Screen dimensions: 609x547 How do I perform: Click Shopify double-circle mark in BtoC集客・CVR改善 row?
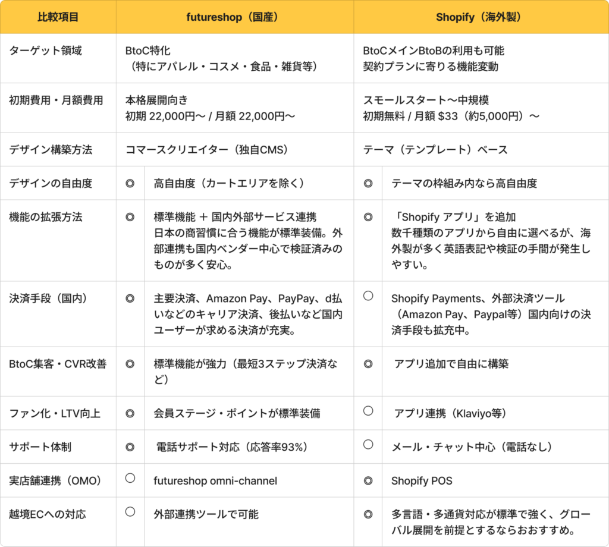(368, 364)
